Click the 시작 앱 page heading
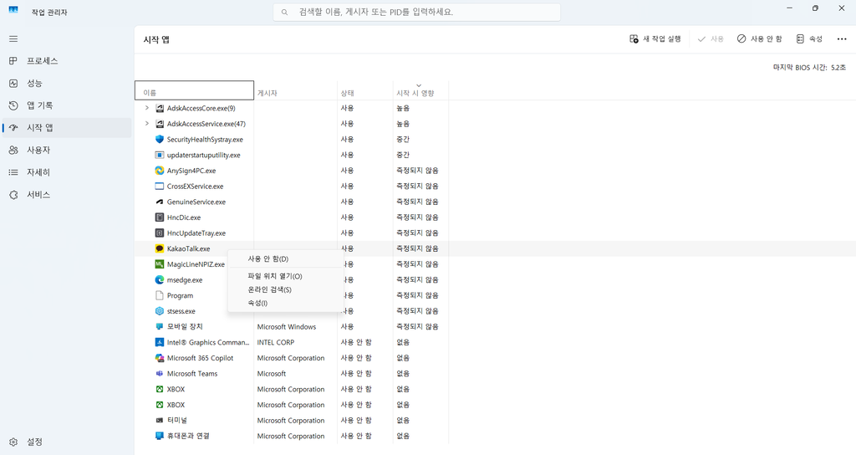The height and width of the screenshot is (455, 856). (x=156, y=39)
